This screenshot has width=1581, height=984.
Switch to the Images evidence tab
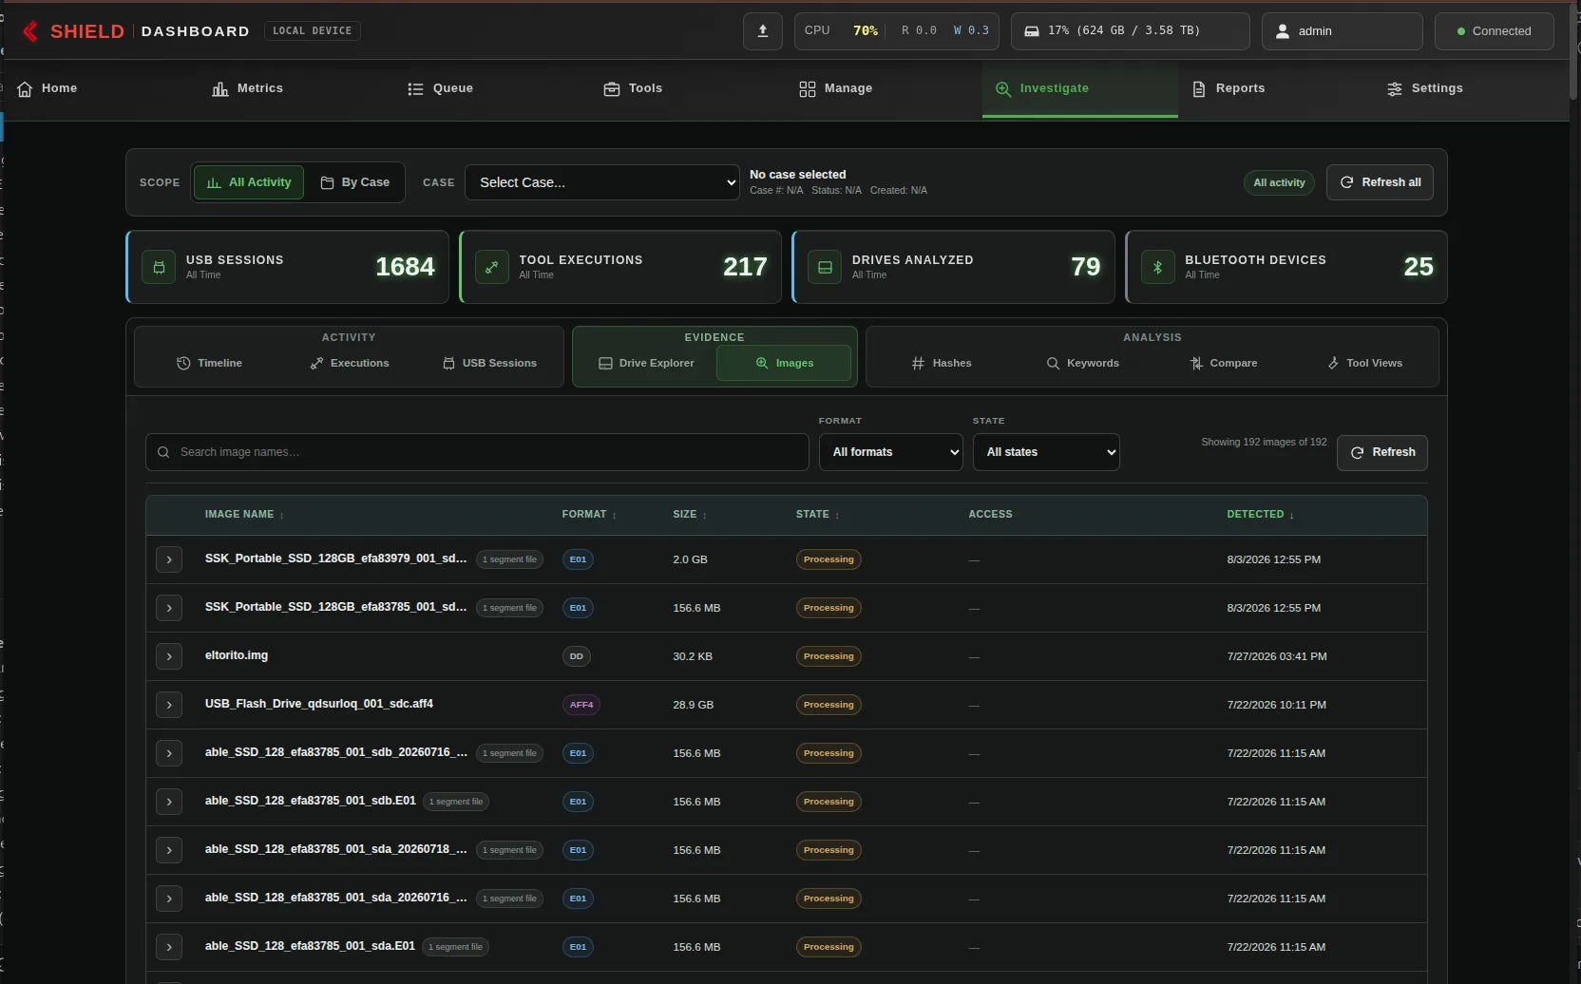point(784,363)
